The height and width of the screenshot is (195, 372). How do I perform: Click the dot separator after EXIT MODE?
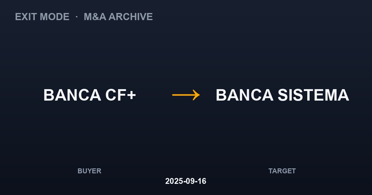click(77, 16)
